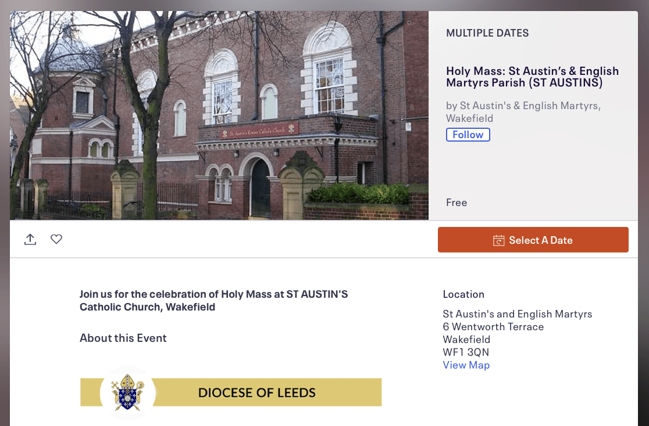The width and height of the screenshot is (649, 426).
Task: Follow St Austin's & English Martyrs organizer
Action: point(468,135)
